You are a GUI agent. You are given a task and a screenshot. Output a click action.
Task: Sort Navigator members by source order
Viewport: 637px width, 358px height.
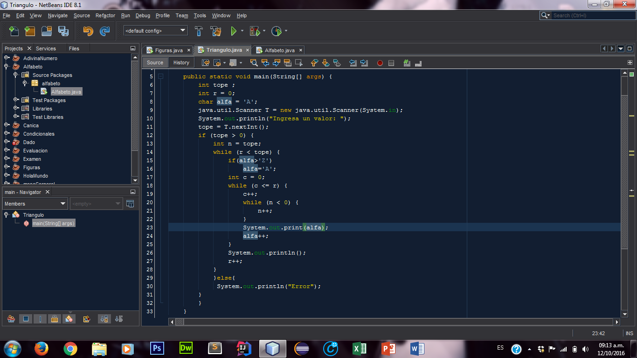[119, 319]
